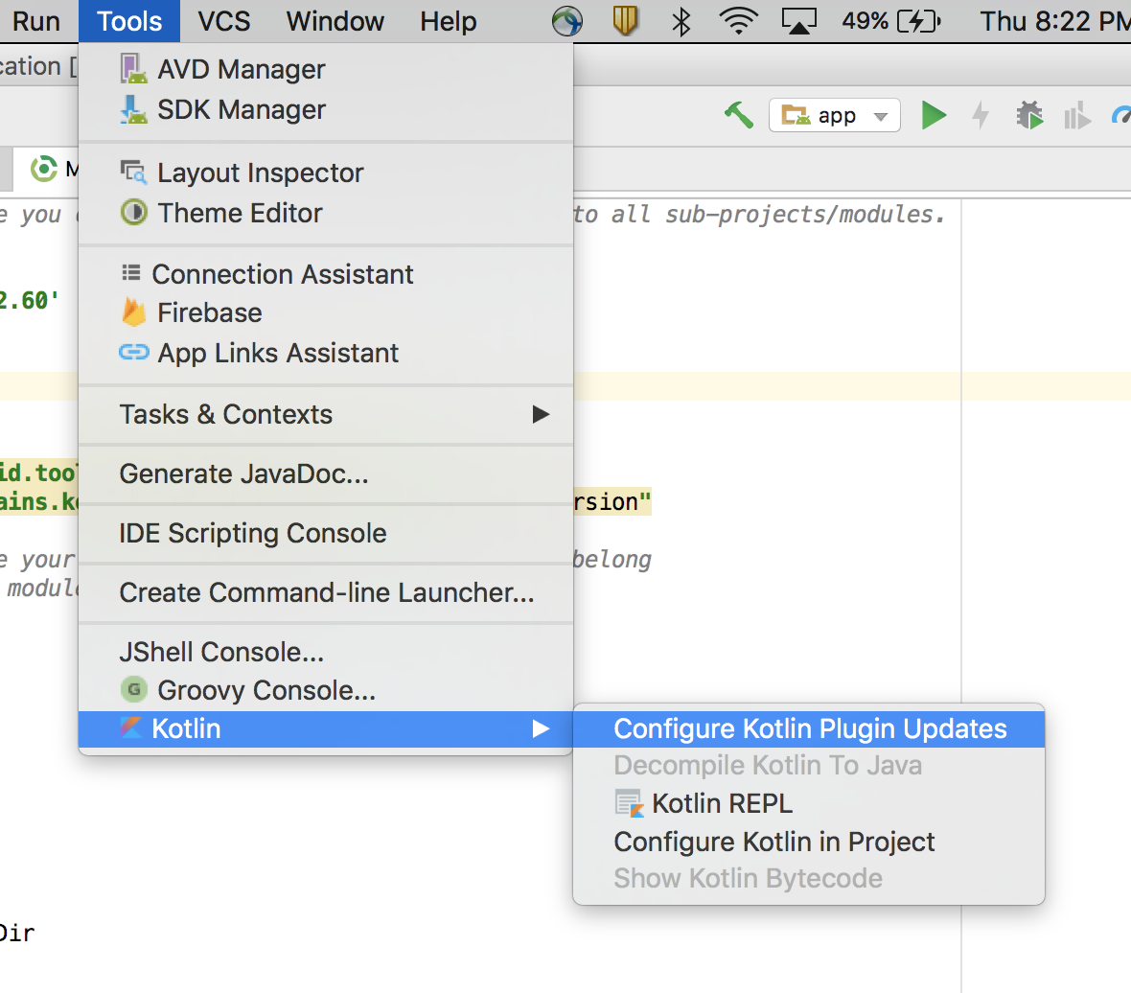Expand the Kotlin submenu item
This screenshot has height=993, width=1131.
[x=325, y=729]
